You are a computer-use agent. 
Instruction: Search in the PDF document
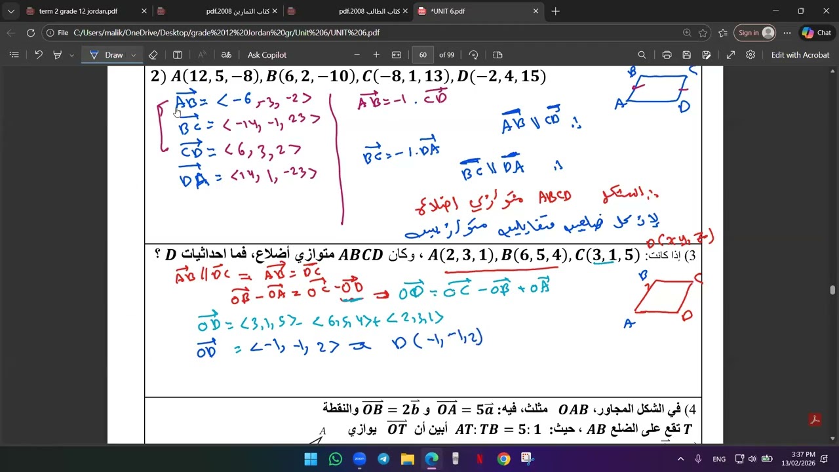(x=642, y=55)
